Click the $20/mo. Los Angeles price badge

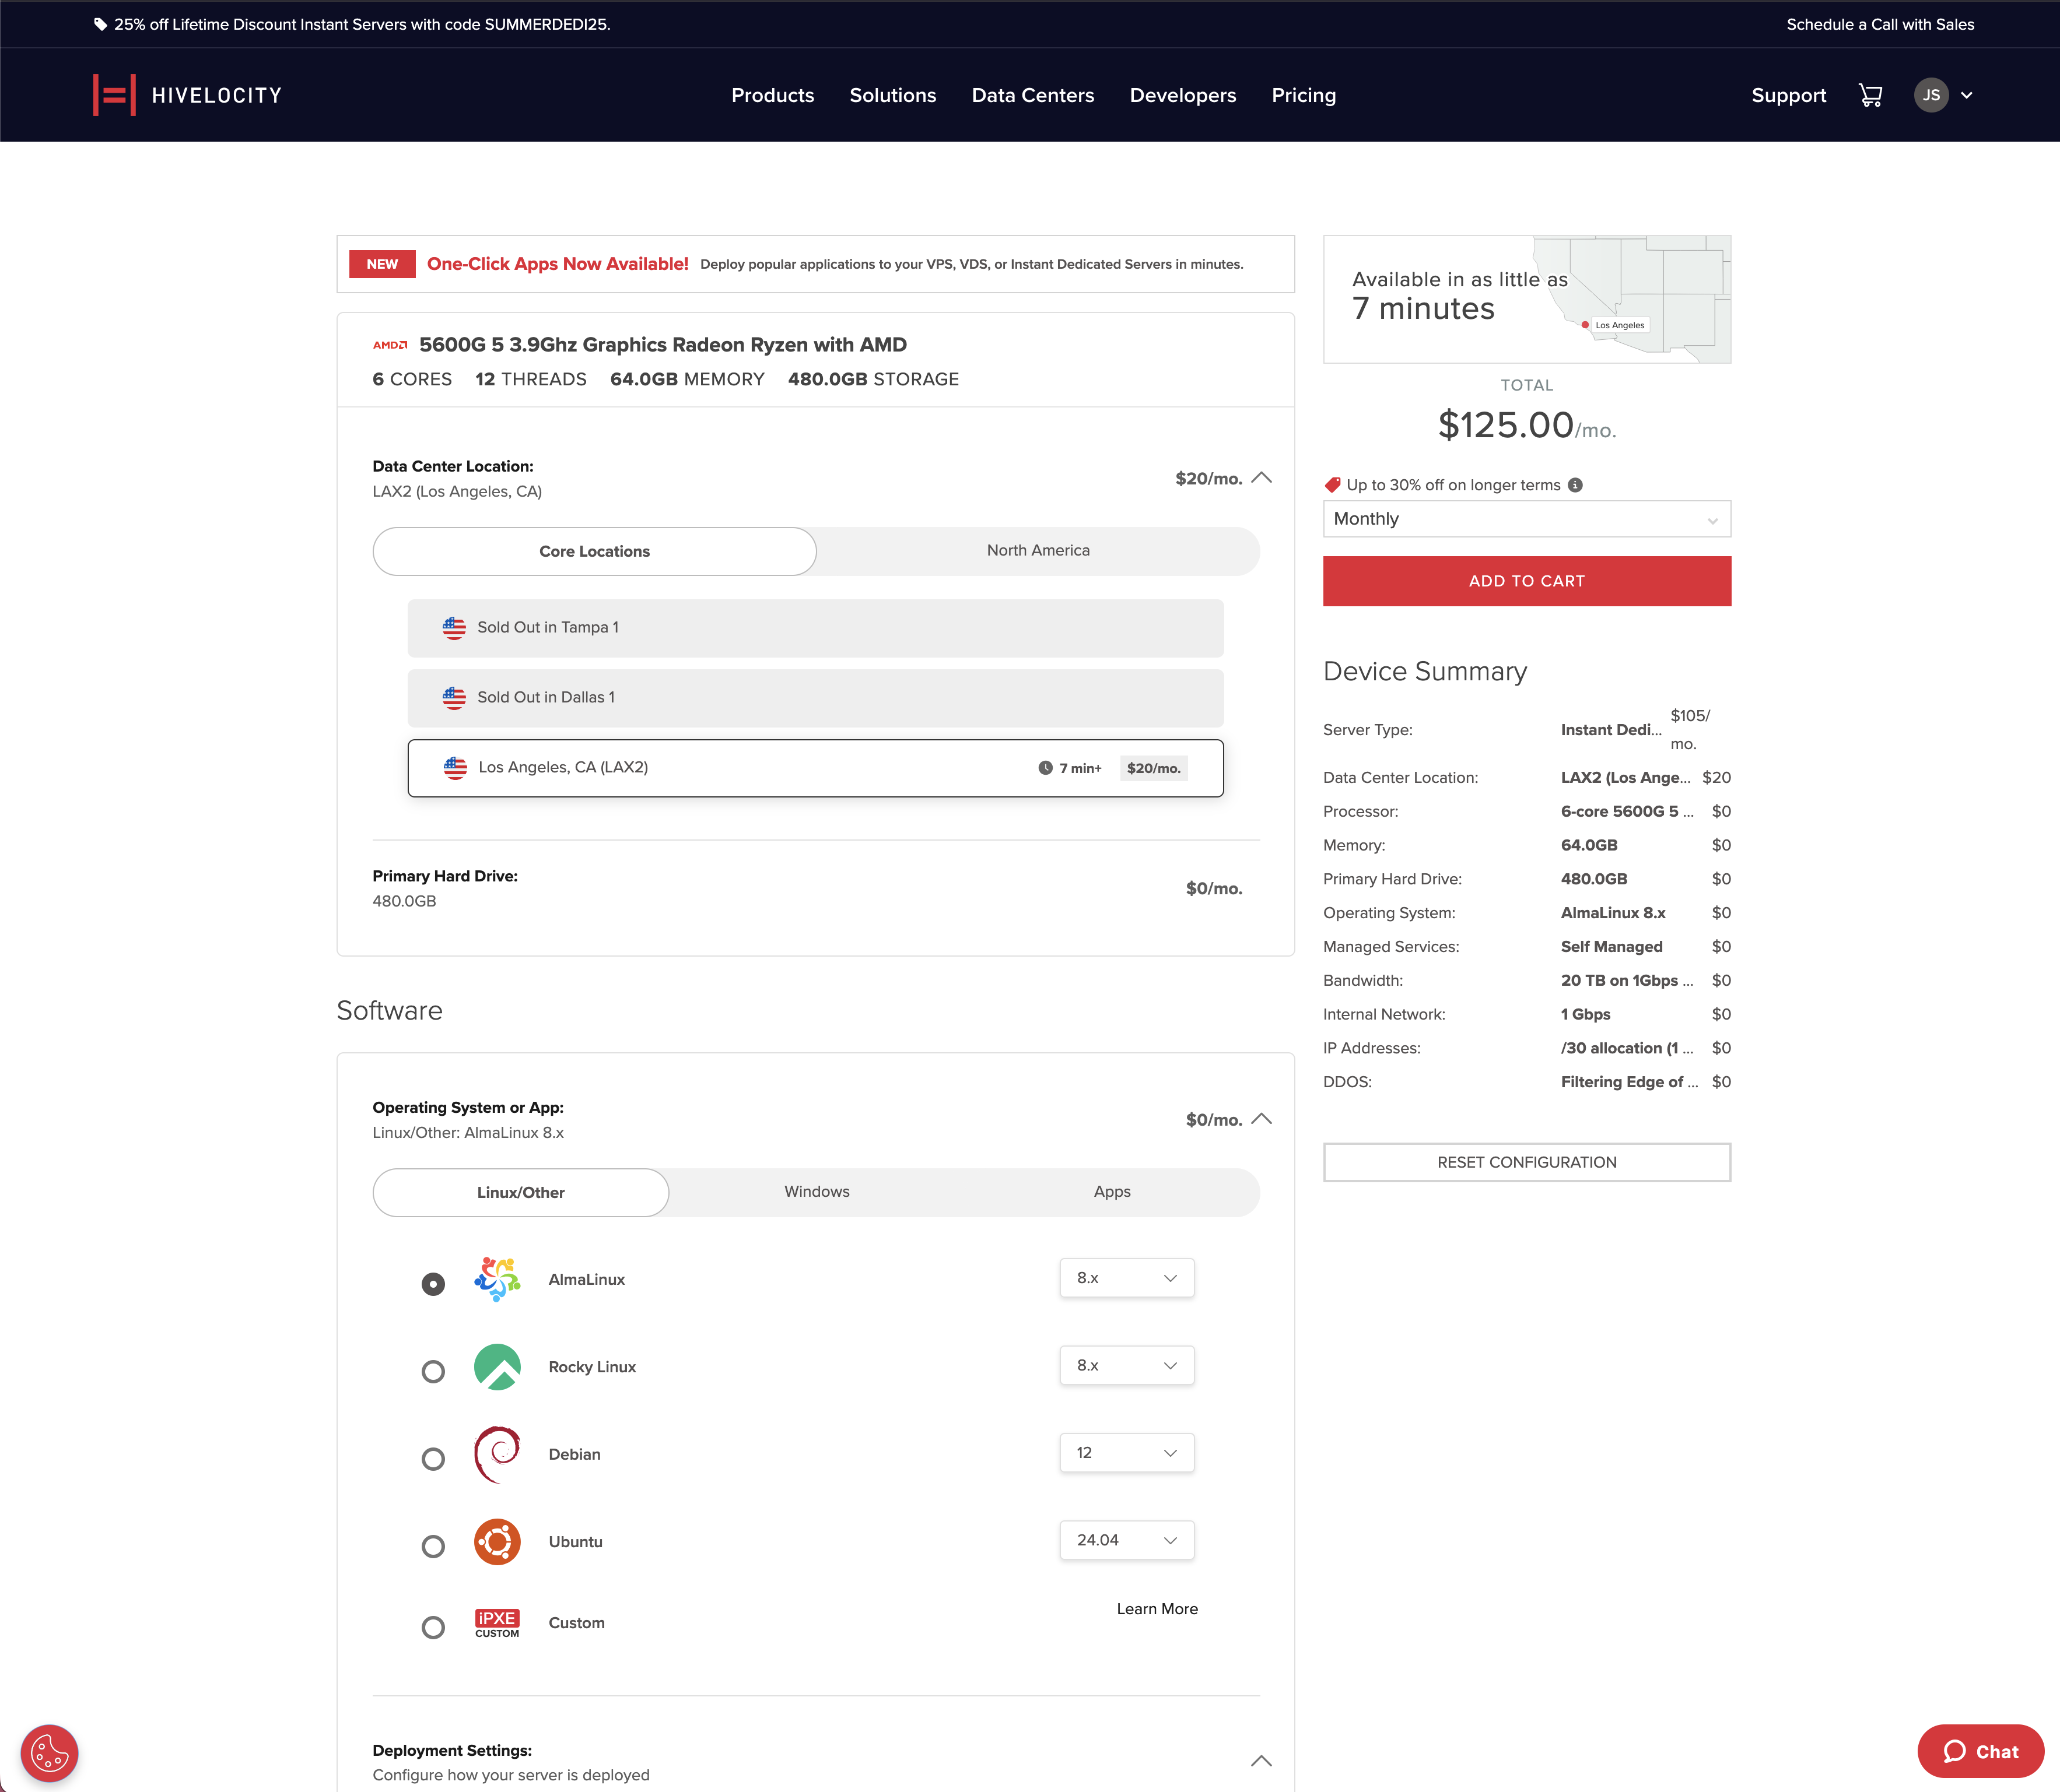[x=1154, y=768]
